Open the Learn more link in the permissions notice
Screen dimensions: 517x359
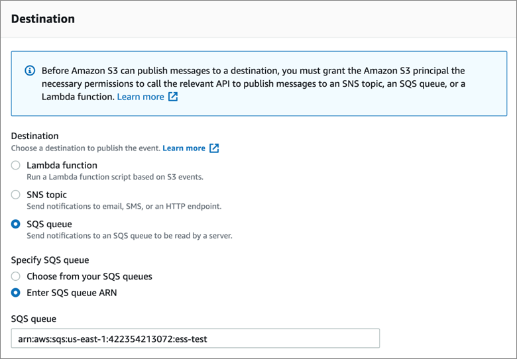click(141, 97)
